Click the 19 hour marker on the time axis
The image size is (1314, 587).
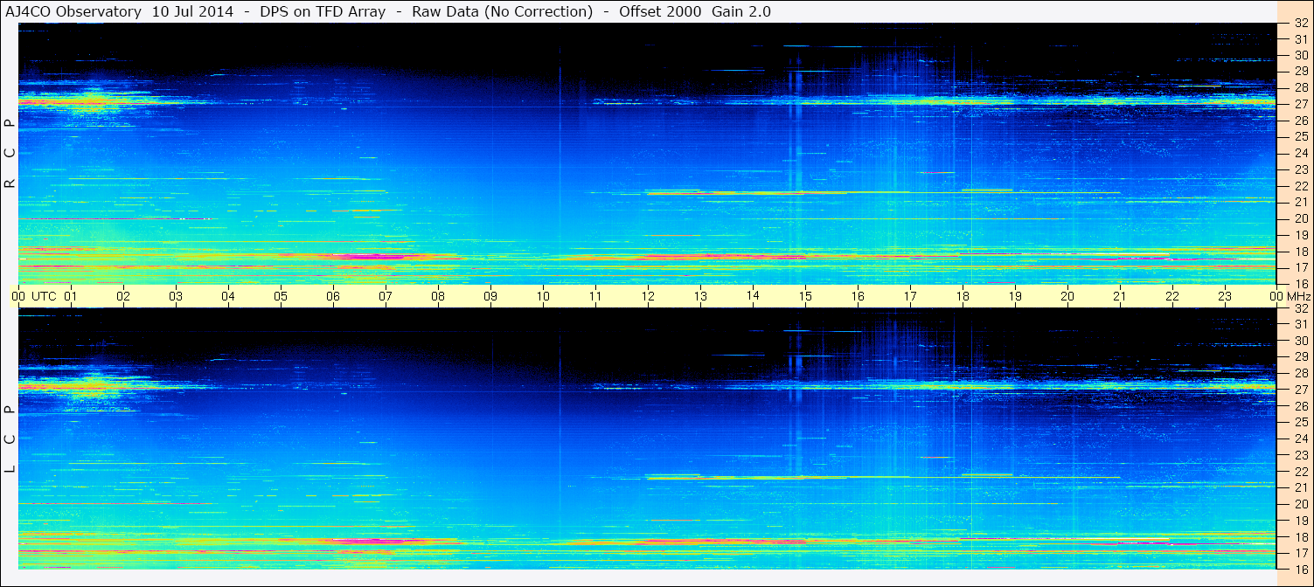coord(1015,296)
